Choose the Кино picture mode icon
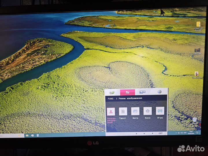 point(148,111)
